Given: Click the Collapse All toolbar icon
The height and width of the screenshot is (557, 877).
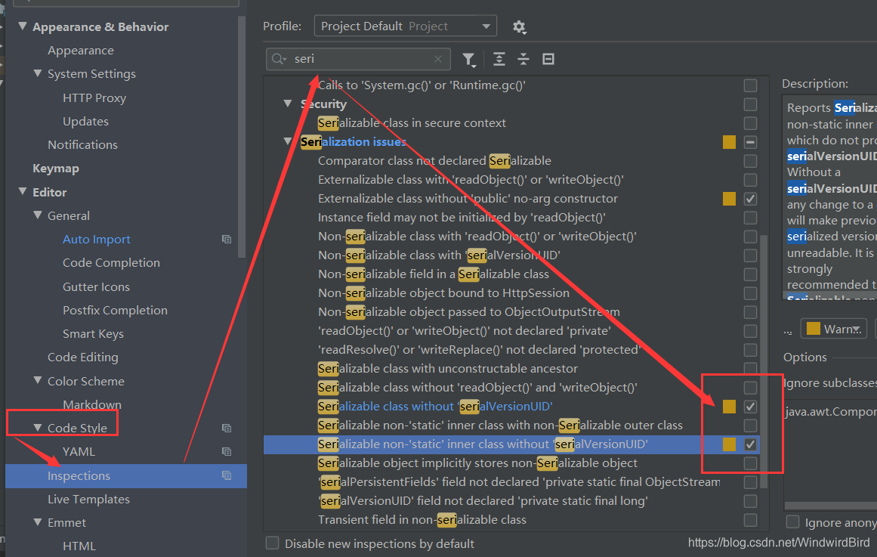Looking at the screenshot, I should 523,59.
